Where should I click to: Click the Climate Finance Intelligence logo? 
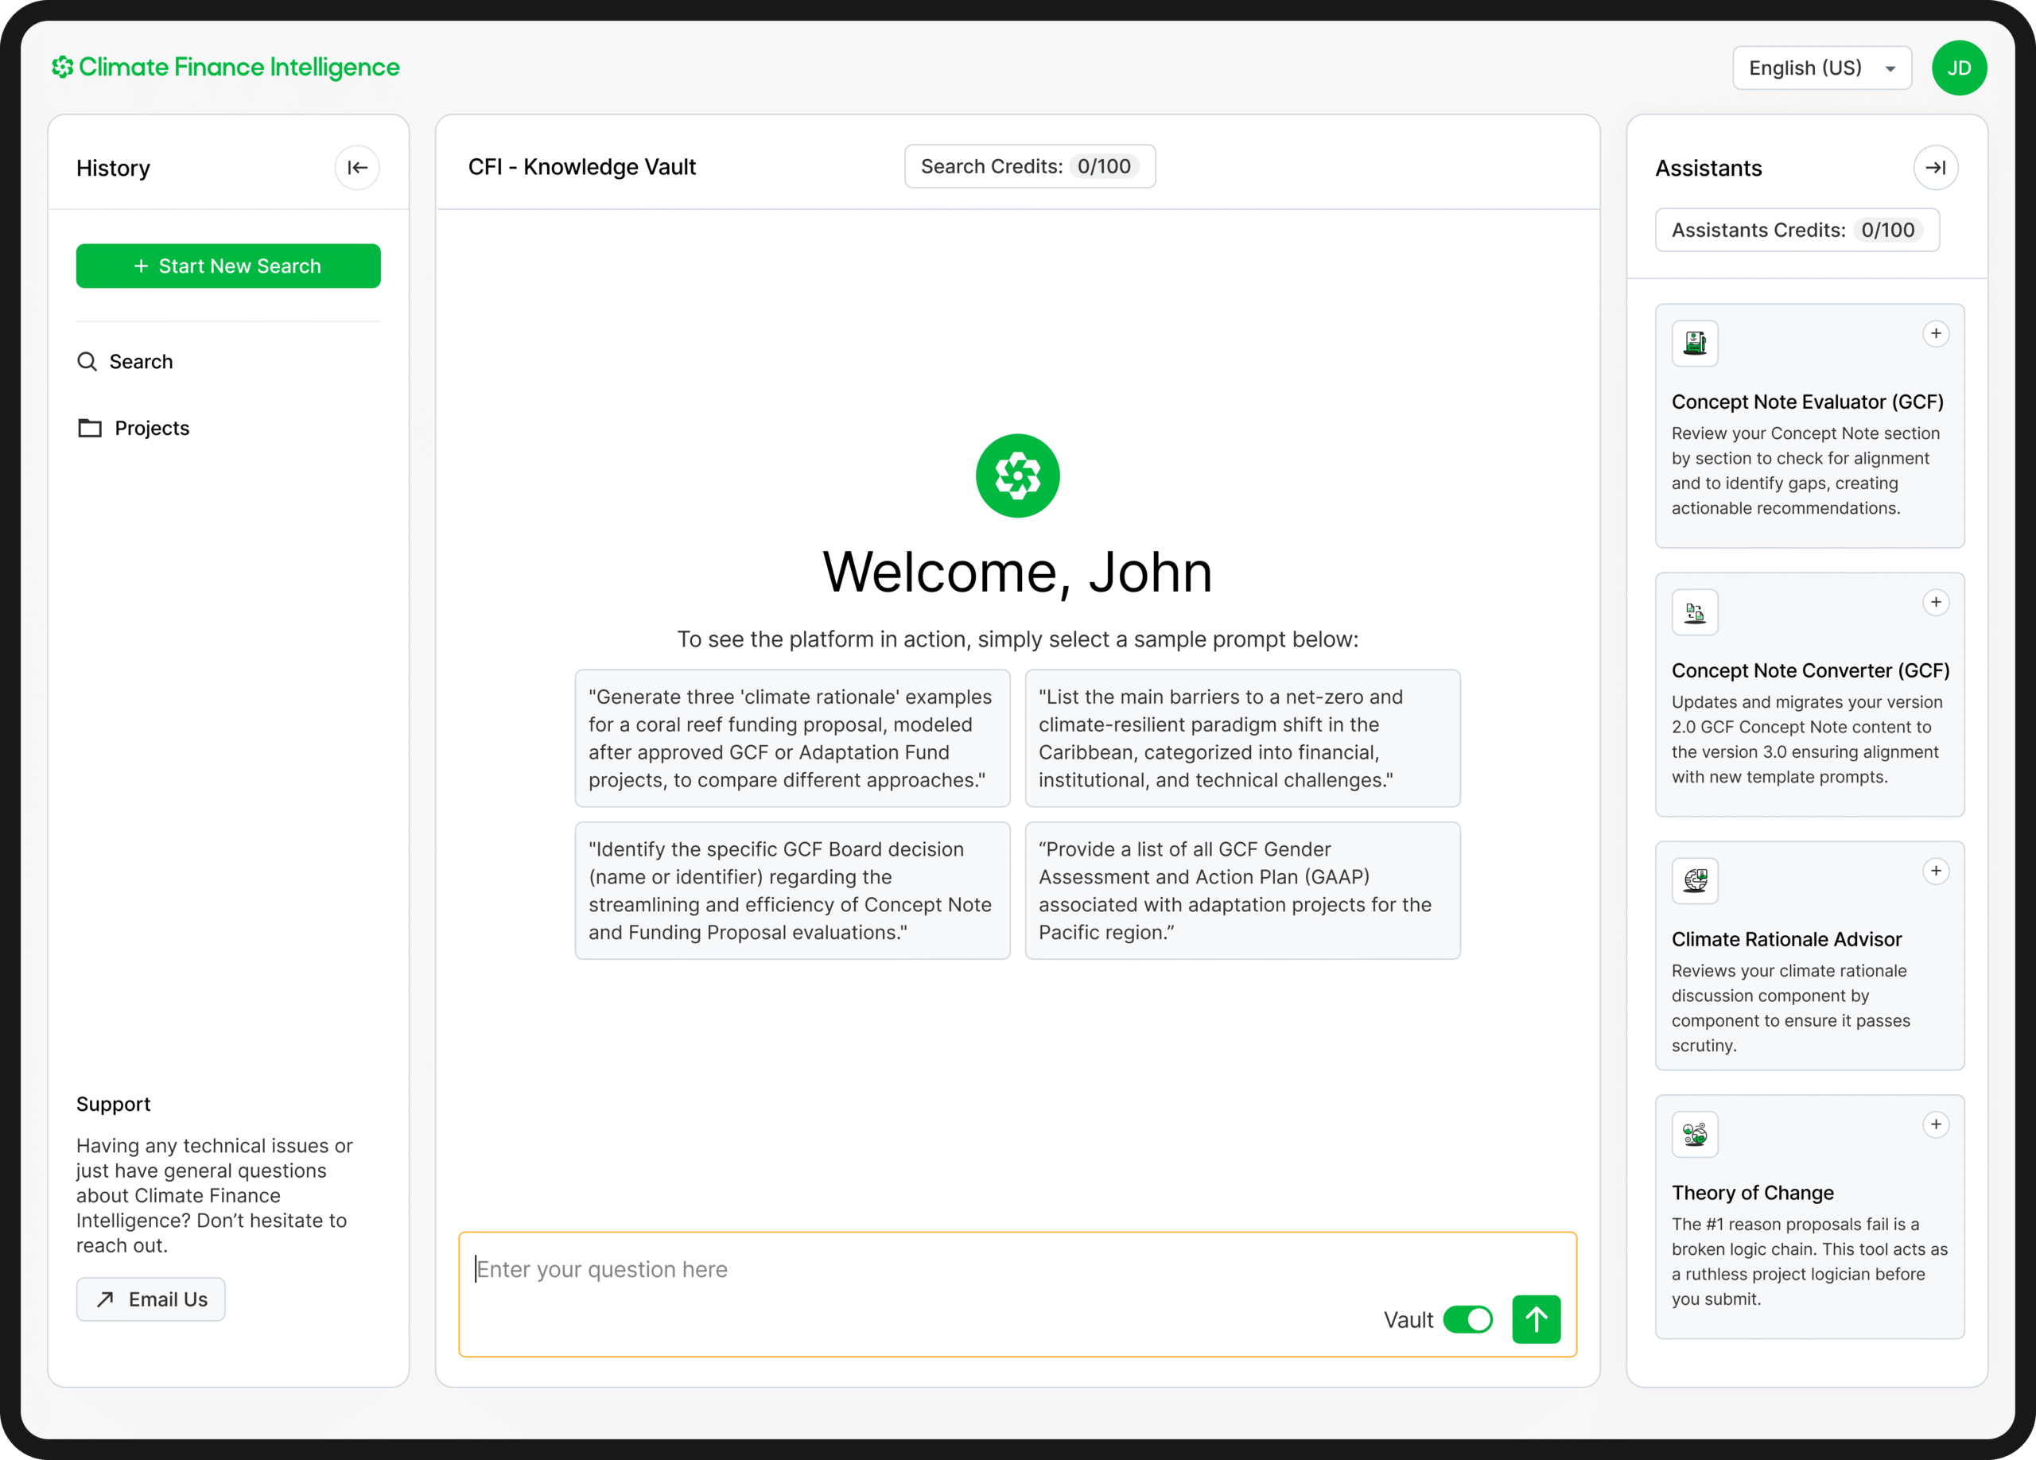coord(225,68)
